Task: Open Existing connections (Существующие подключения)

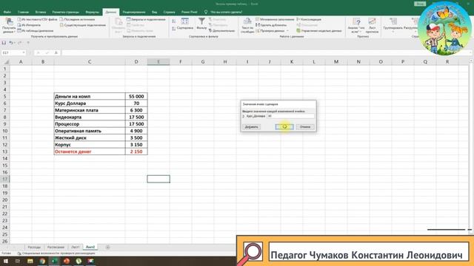Action: click(x=82, y=25)
